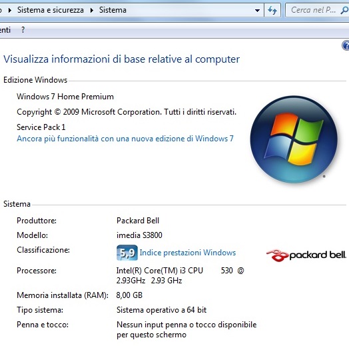The height and width of the screenshot is (346, 349).
Task: Click the 'Edizione Windows' section label
Action: (35, 80)
